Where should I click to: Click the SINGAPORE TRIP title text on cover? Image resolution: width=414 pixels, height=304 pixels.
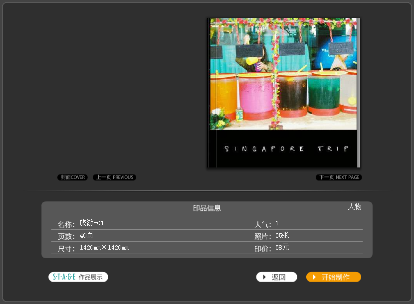286,149
